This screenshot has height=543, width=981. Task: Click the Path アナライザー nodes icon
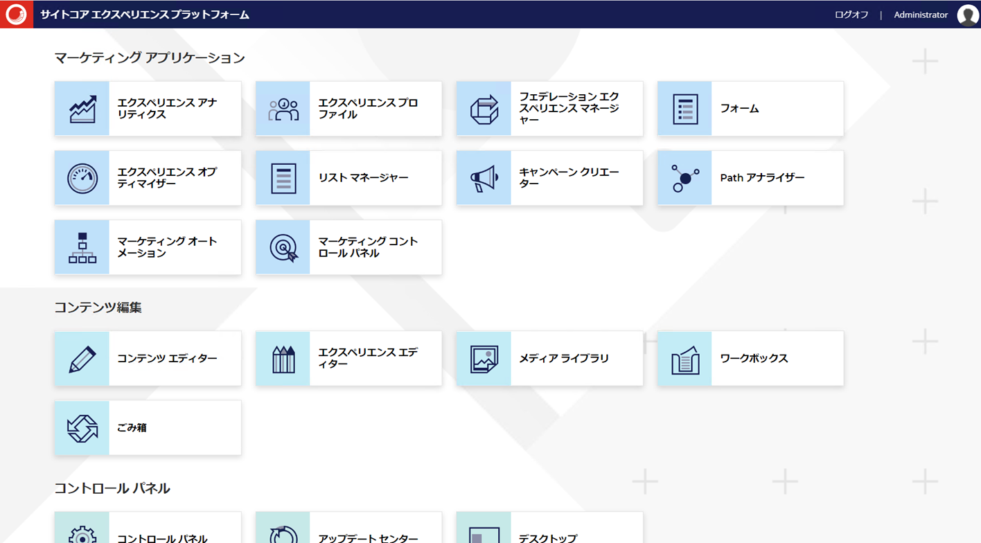[x=685, y=178]
